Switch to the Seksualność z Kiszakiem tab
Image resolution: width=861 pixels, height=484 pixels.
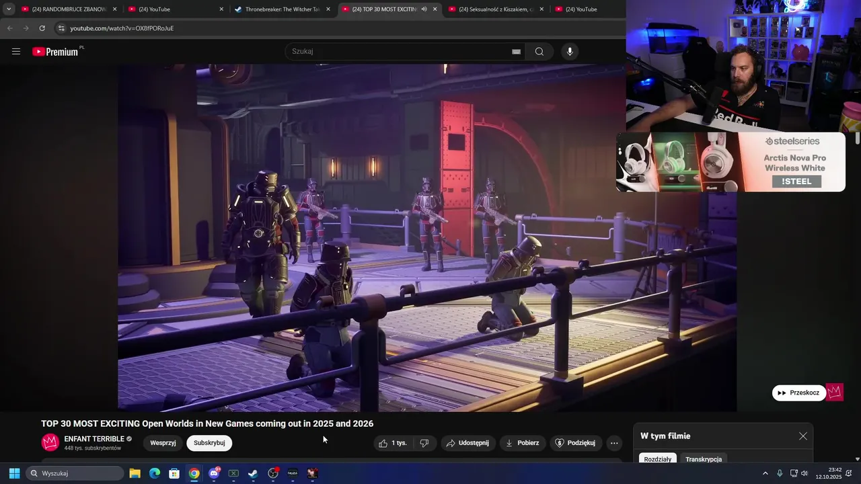point(496,9)
